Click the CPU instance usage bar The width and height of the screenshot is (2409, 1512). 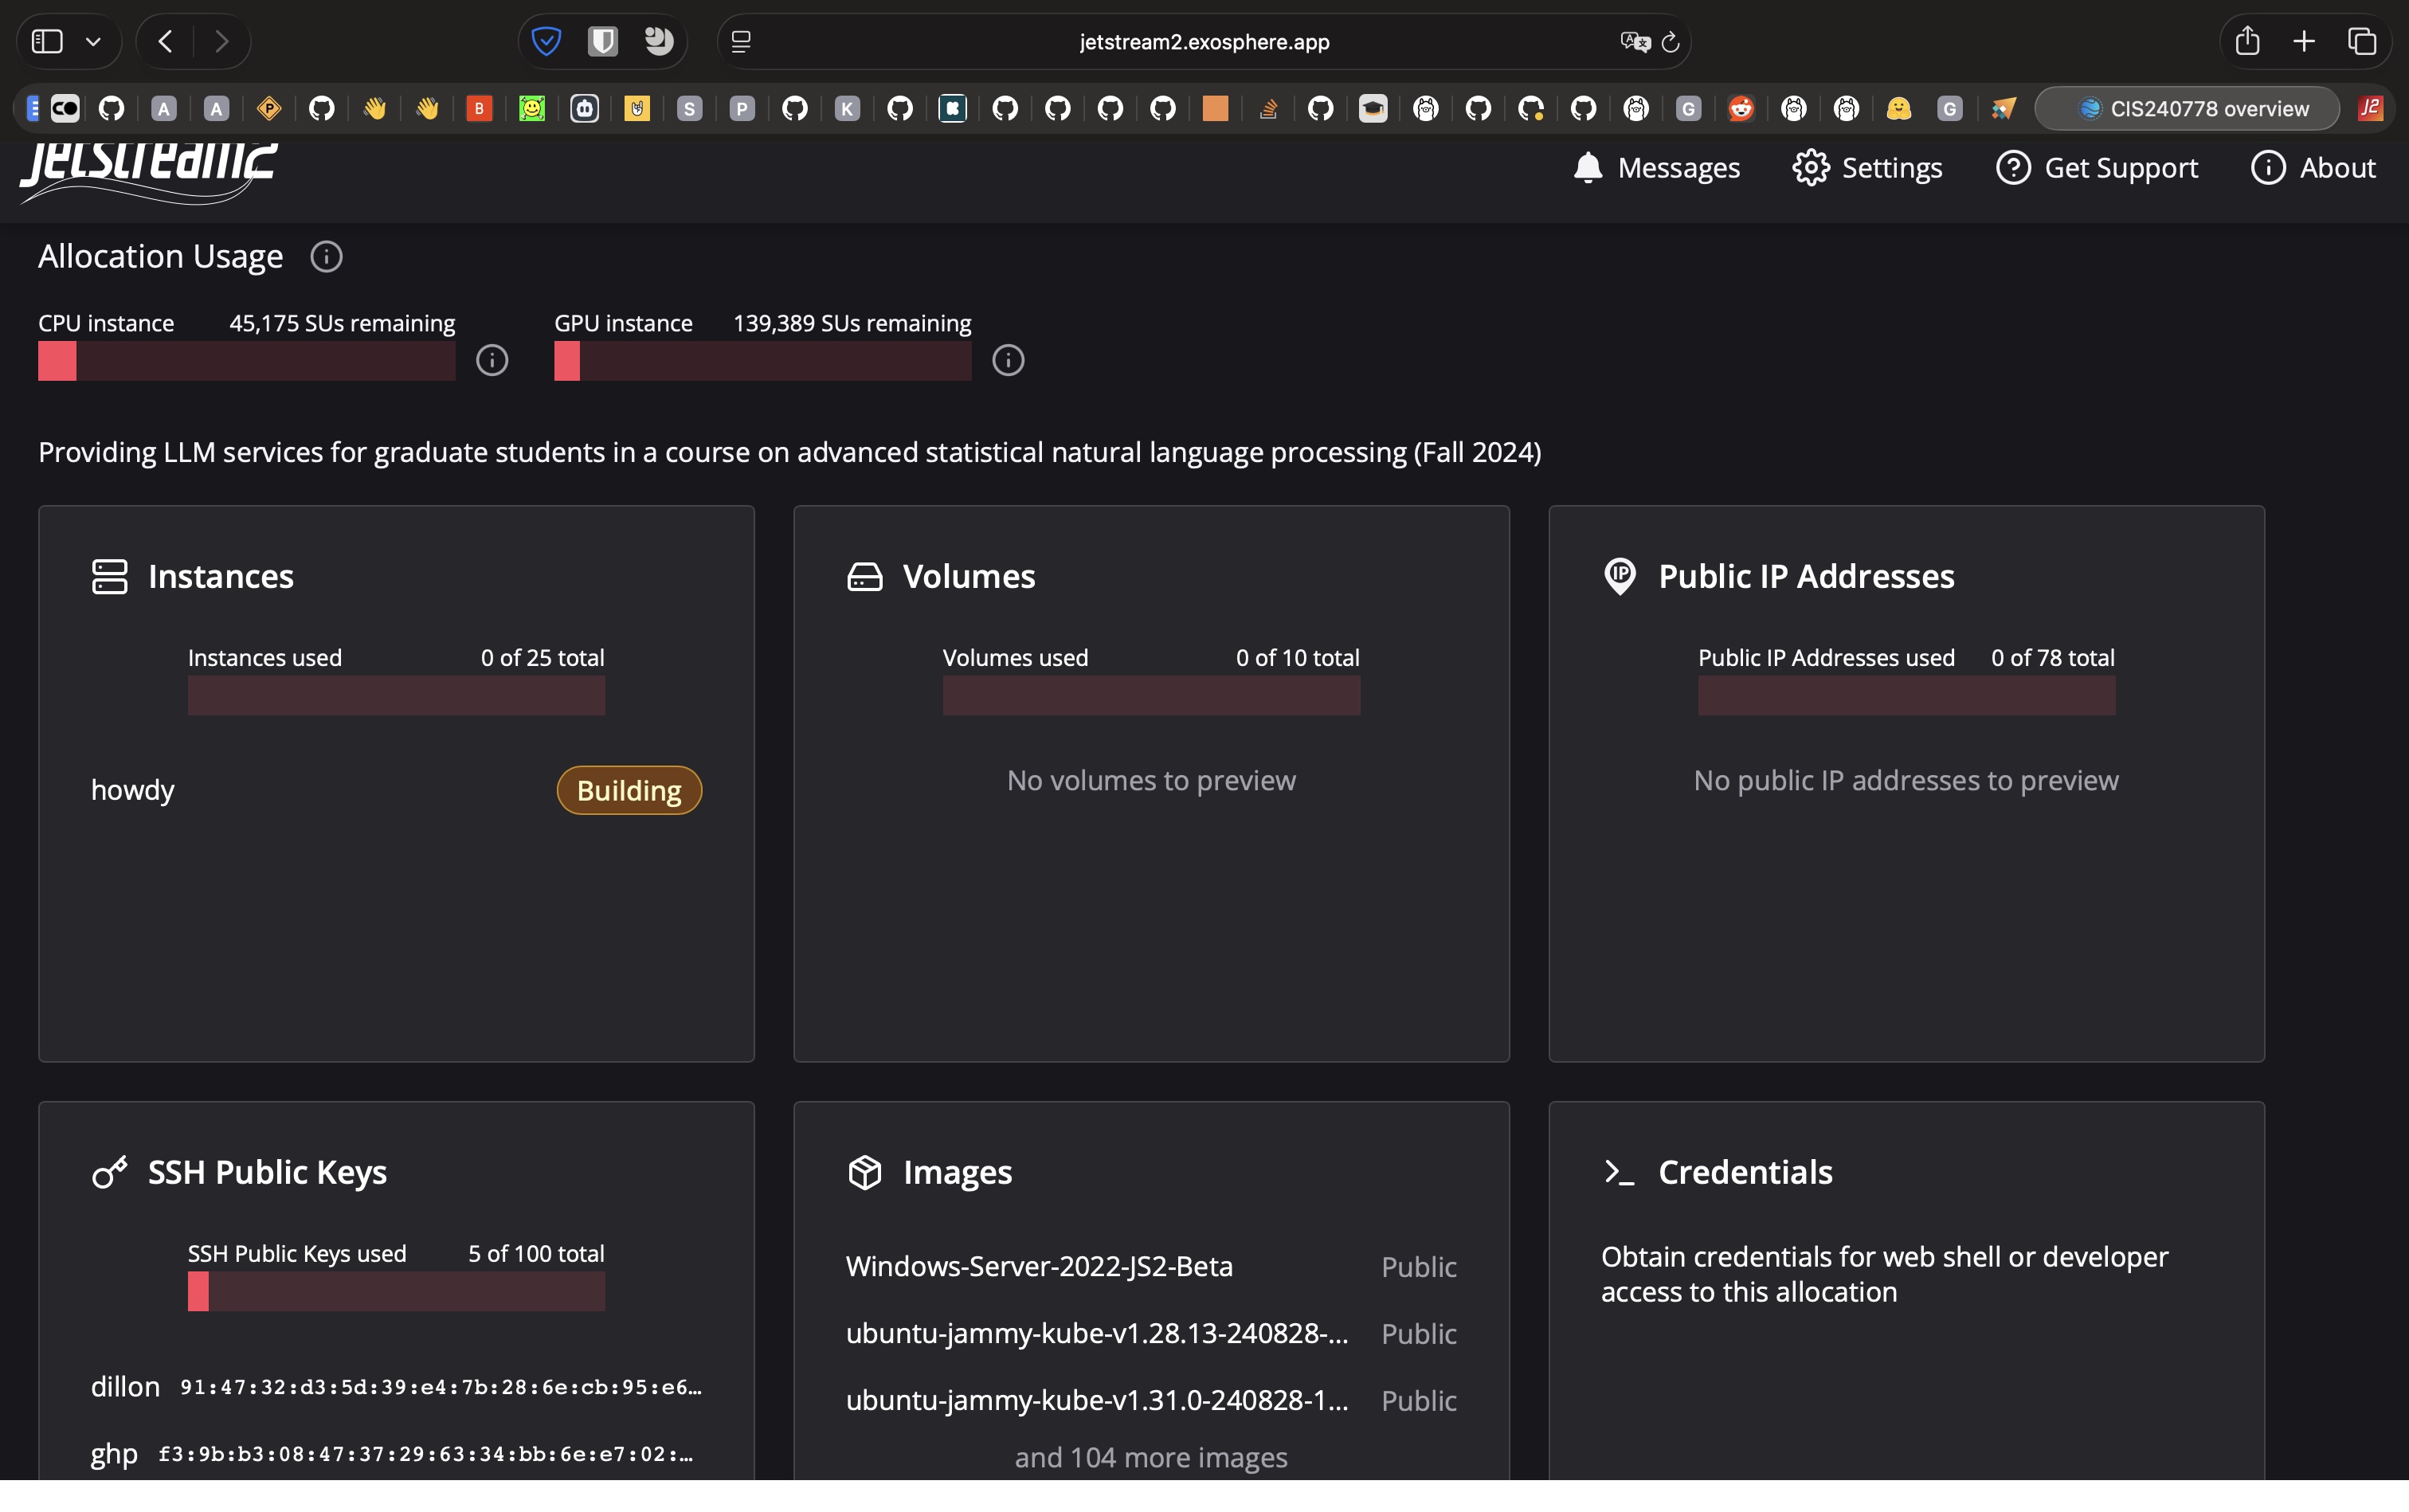click(247, 361)
